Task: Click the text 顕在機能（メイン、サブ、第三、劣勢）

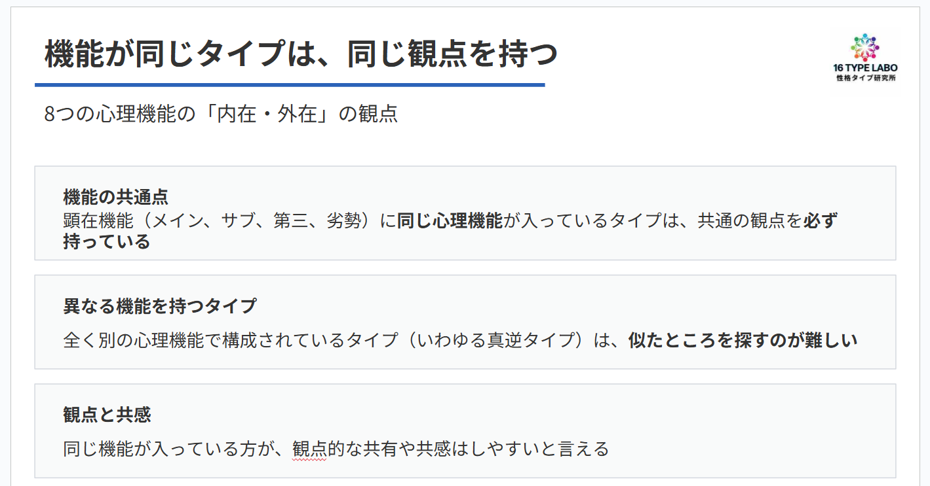Action: [x=222, y=220]
